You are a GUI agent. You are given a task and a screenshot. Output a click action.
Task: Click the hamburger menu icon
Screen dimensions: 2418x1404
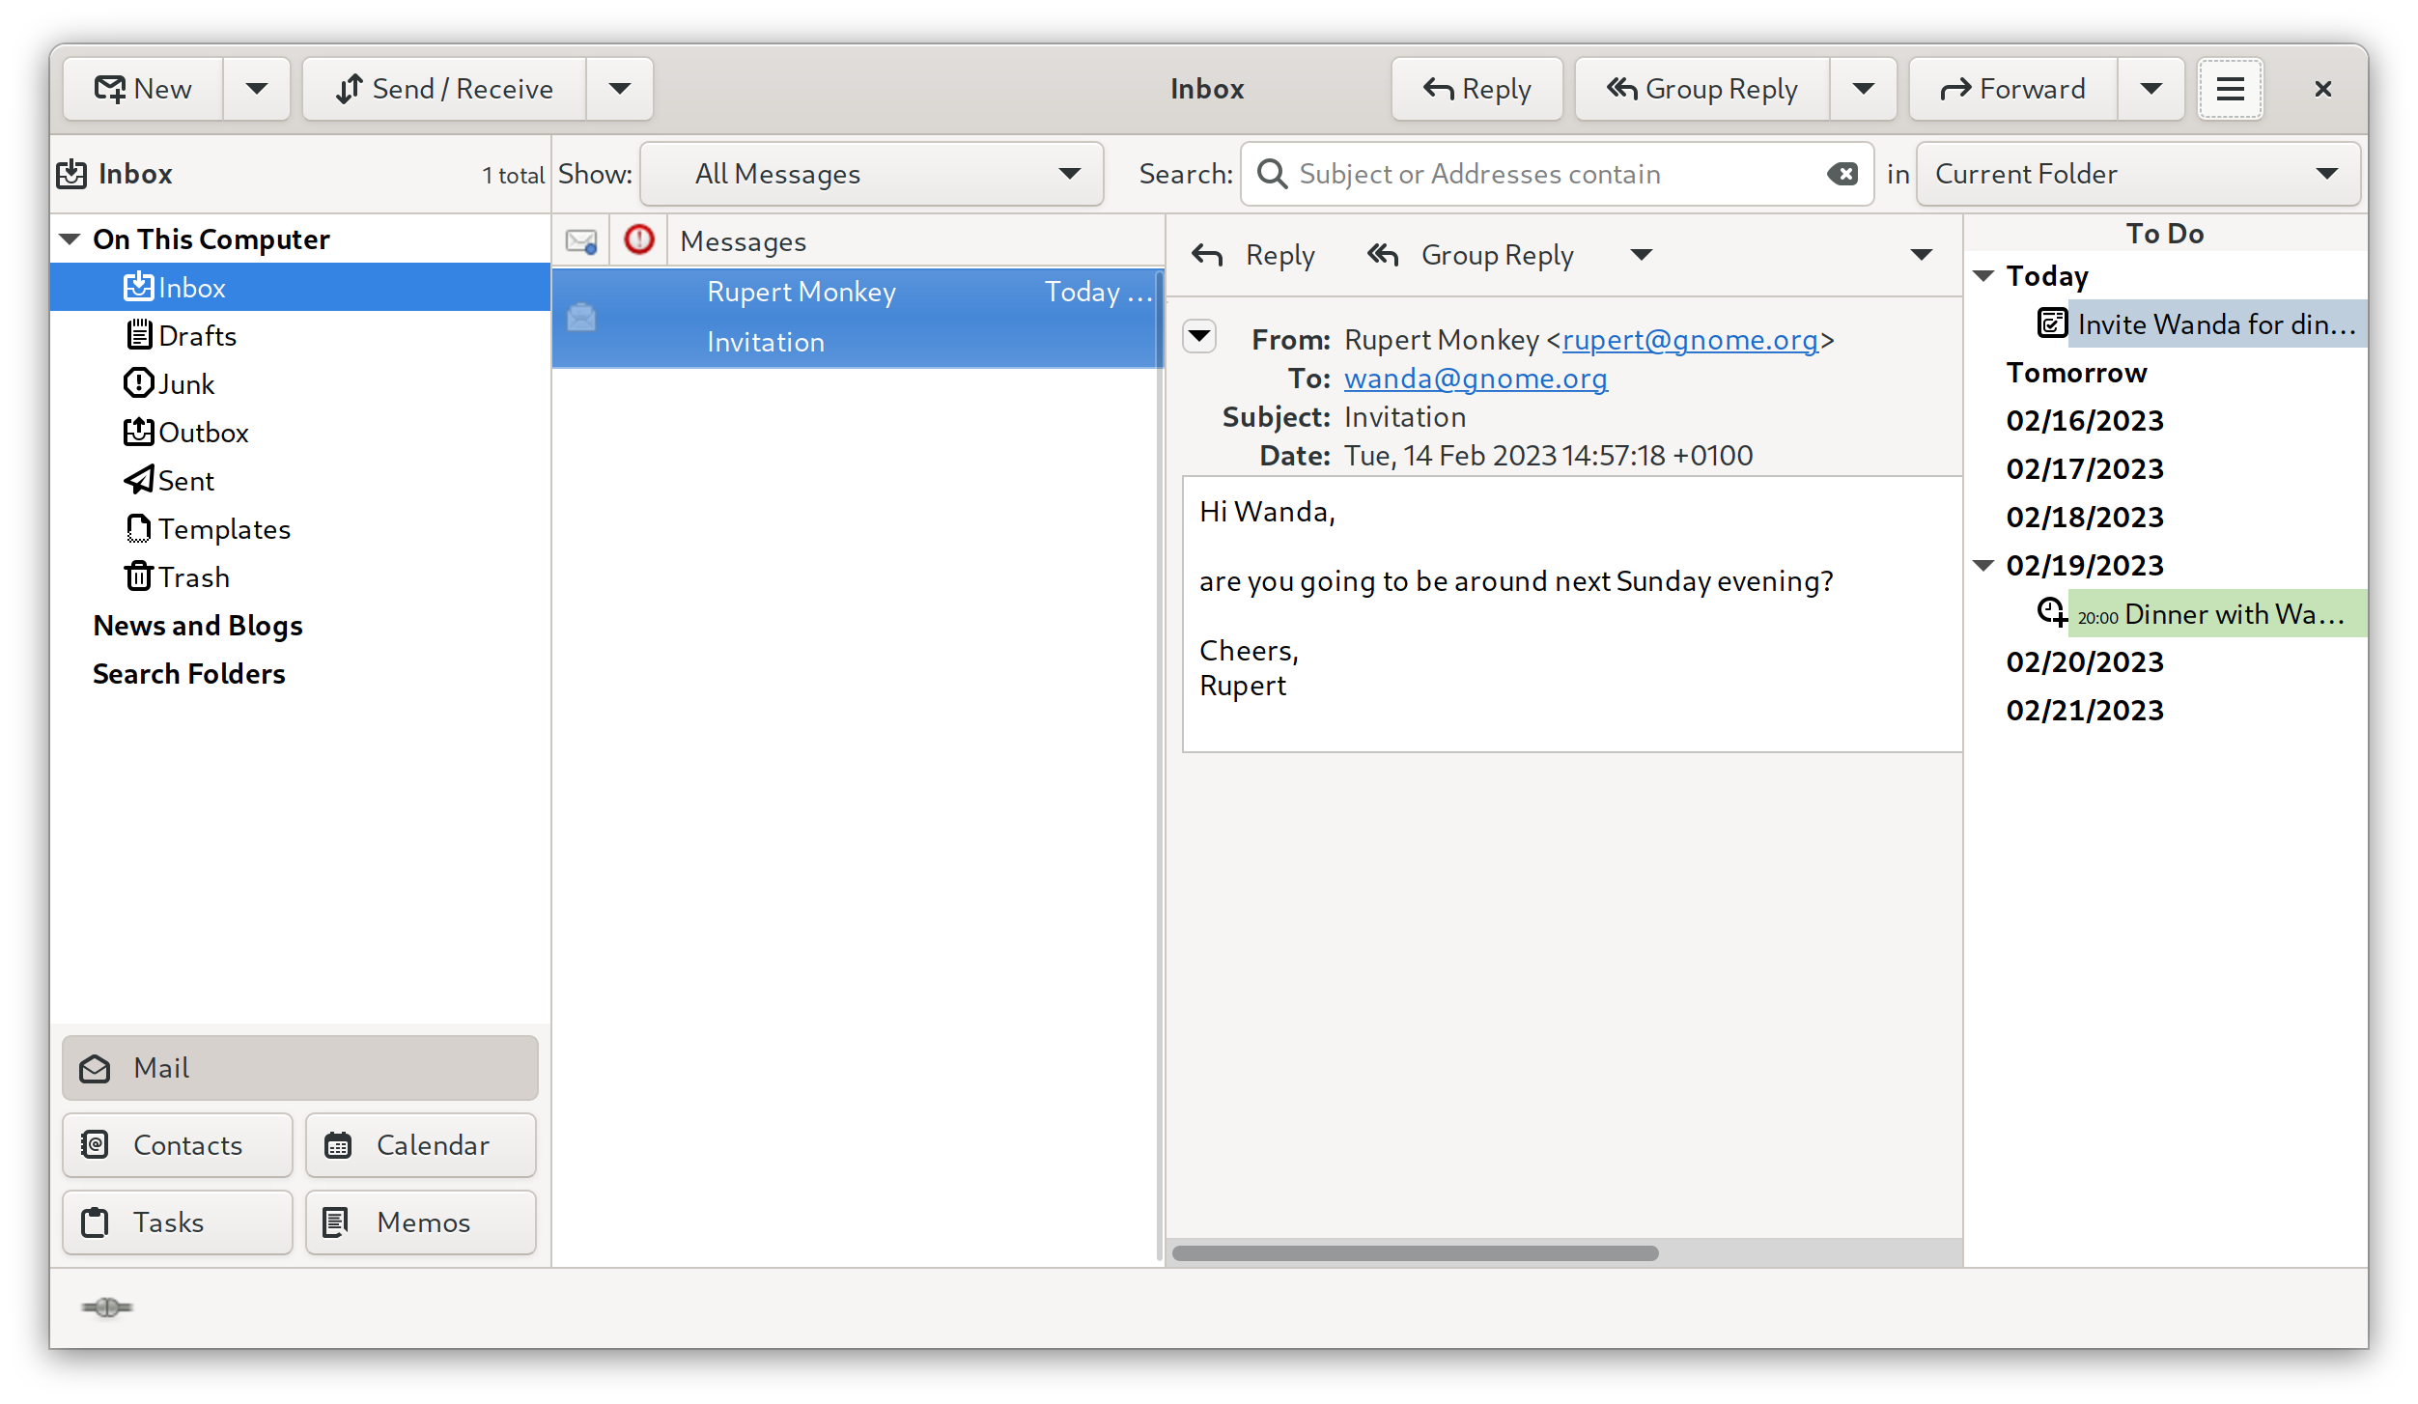[x=2229, y=89]
